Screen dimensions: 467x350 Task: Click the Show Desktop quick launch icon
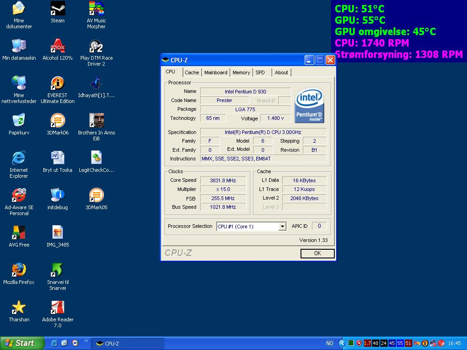pos(65,343)
